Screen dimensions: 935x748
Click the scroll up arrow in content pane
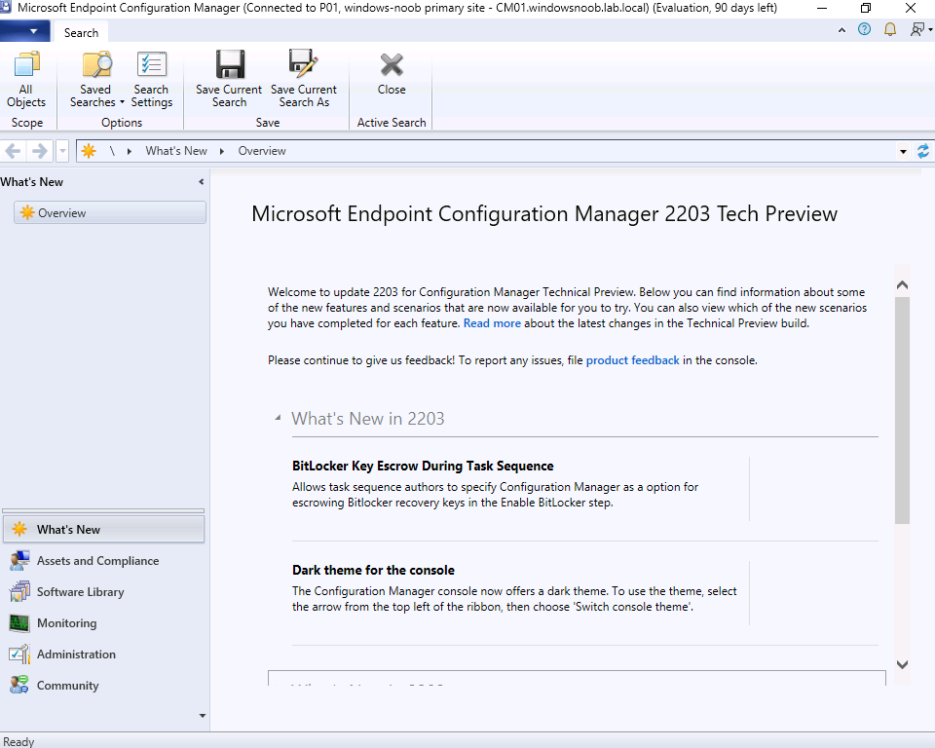point(902,285)
